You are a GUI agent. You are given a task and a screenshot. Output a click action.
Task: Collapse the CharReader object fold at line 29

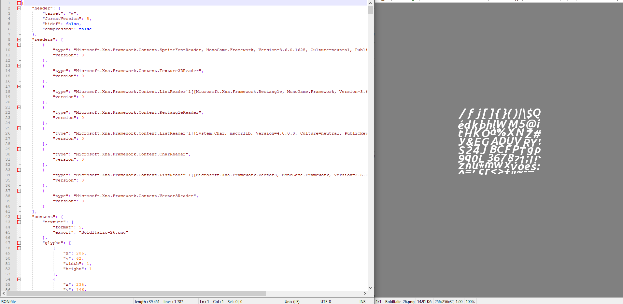tap(19, 149)
